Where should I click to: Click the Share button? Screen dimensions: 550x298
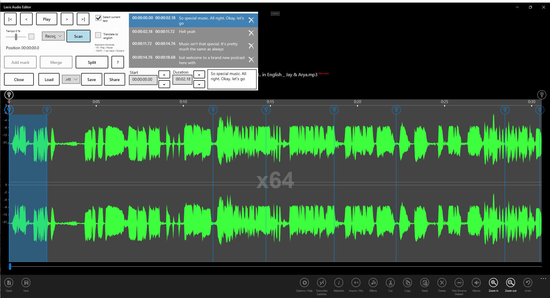pyautogui.click(x=114, y=79)
